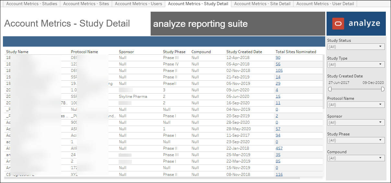Open the Account Metrics - Sites tab

[86, 4]
